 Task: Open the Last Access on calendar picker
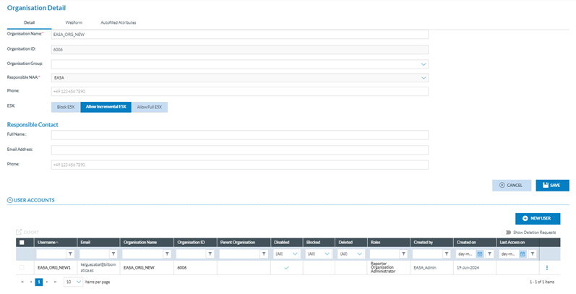[x=523, y=254]
